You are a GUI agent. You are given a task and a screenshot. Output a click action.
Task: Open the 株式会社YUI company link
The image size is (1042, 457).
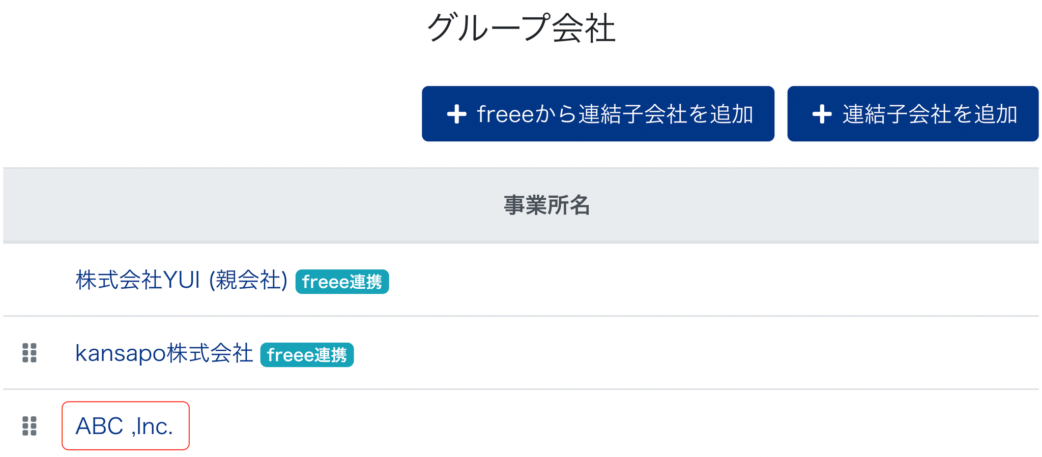137,280
